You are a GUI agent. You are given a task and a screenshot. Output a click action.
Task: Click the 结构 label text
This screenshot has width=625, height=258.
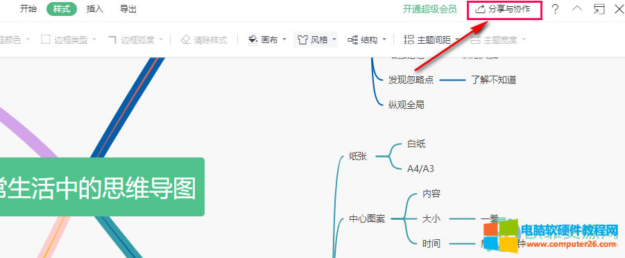pyautogui.click(x=369, y=40)
